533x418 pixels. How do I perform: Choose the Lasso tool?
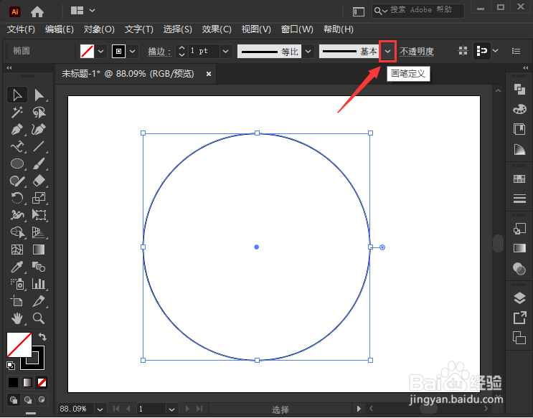pos(39,112)
